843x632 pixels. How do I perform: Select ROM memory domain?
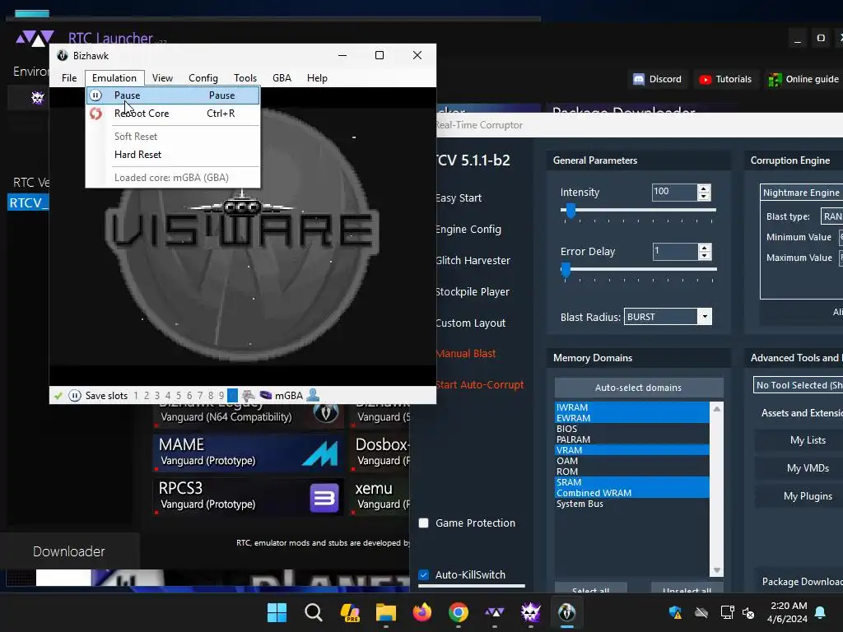pyautogui.click(x=631, y=472)
